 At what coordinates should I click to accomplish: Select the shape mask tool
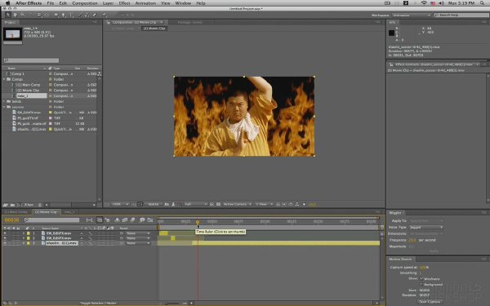[56, 15]
